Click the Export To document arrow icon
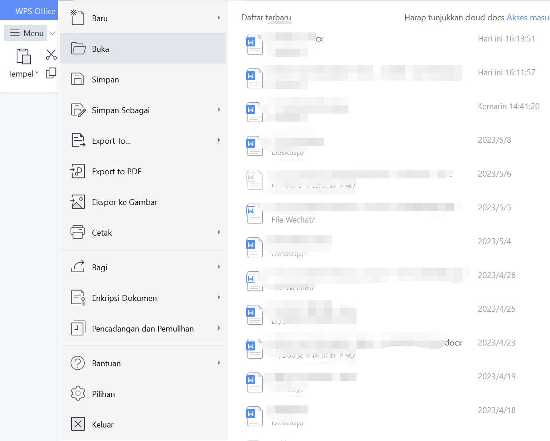Image resolution: width=550 pixels, height=441 pixels. click(x=78, y=141)
